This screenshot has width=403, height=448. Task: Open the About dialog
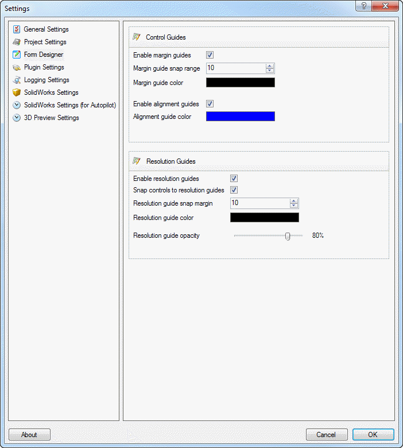(29, 435)
